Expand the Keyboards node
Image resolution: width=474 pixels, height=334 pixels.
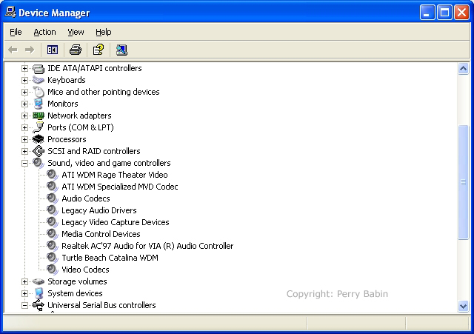24,81
